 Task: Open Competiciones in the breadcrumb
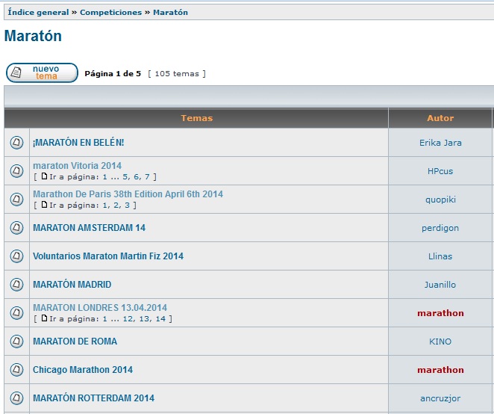[112, 13]
